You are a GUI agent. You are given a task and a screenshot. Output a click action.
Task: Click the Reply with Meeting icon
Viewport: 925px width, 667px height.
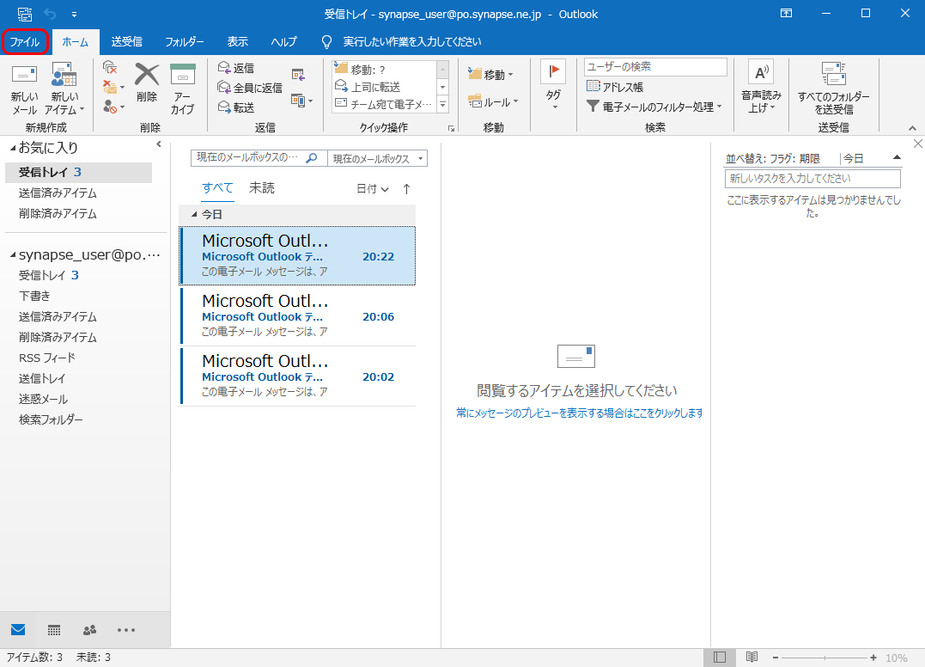299,75
